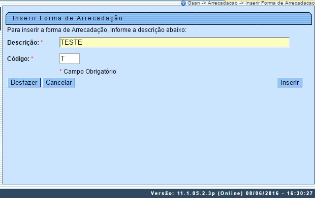Click the Inserir button
The image size is (315, 198).
click(290, 83)
